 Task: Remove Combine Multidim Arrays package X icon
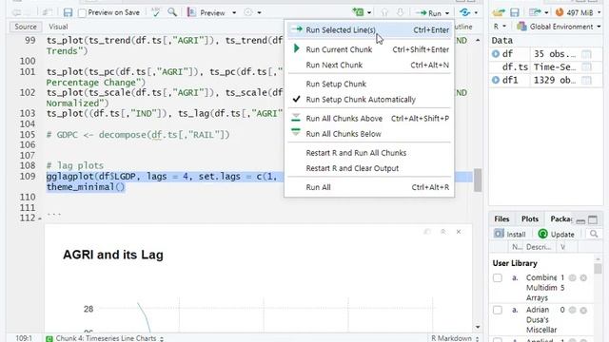pyautogui.click(x=583, y=278)
